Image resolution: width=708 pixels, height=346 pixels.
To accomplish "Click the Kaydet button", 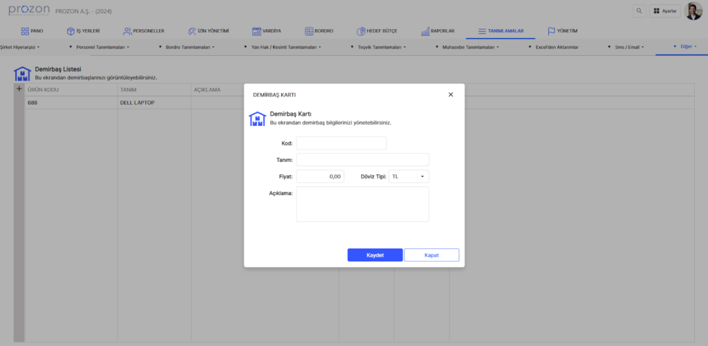I will 375,255.
